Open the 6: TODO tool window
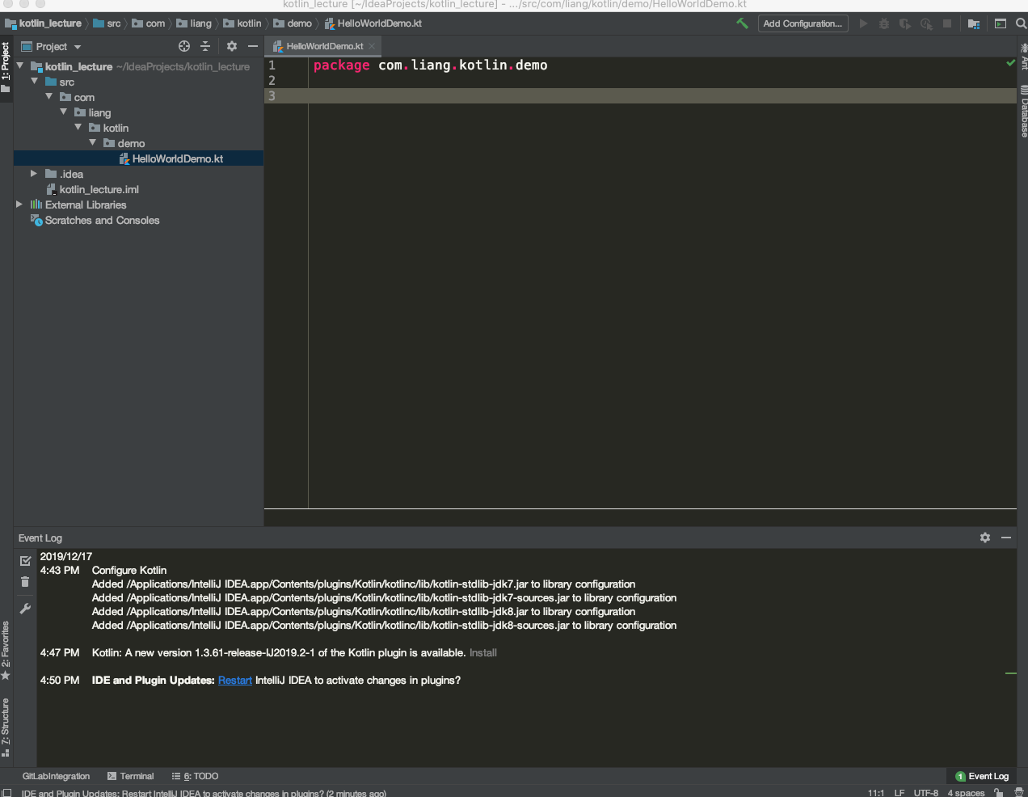 (195, 776)
